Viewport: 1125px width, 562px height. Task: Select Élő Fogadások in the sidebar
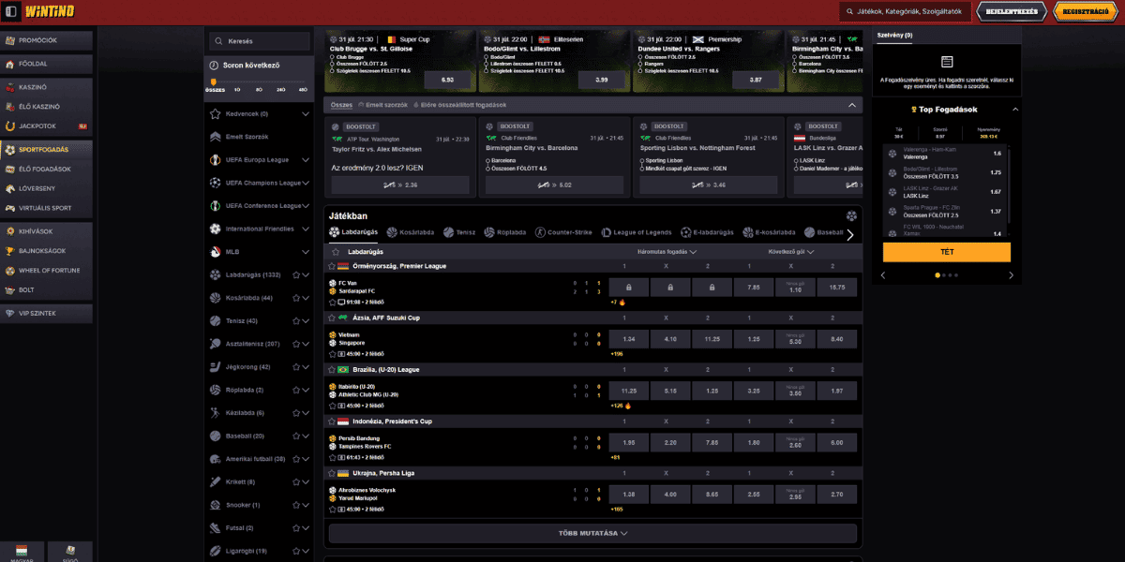point(46,169)
